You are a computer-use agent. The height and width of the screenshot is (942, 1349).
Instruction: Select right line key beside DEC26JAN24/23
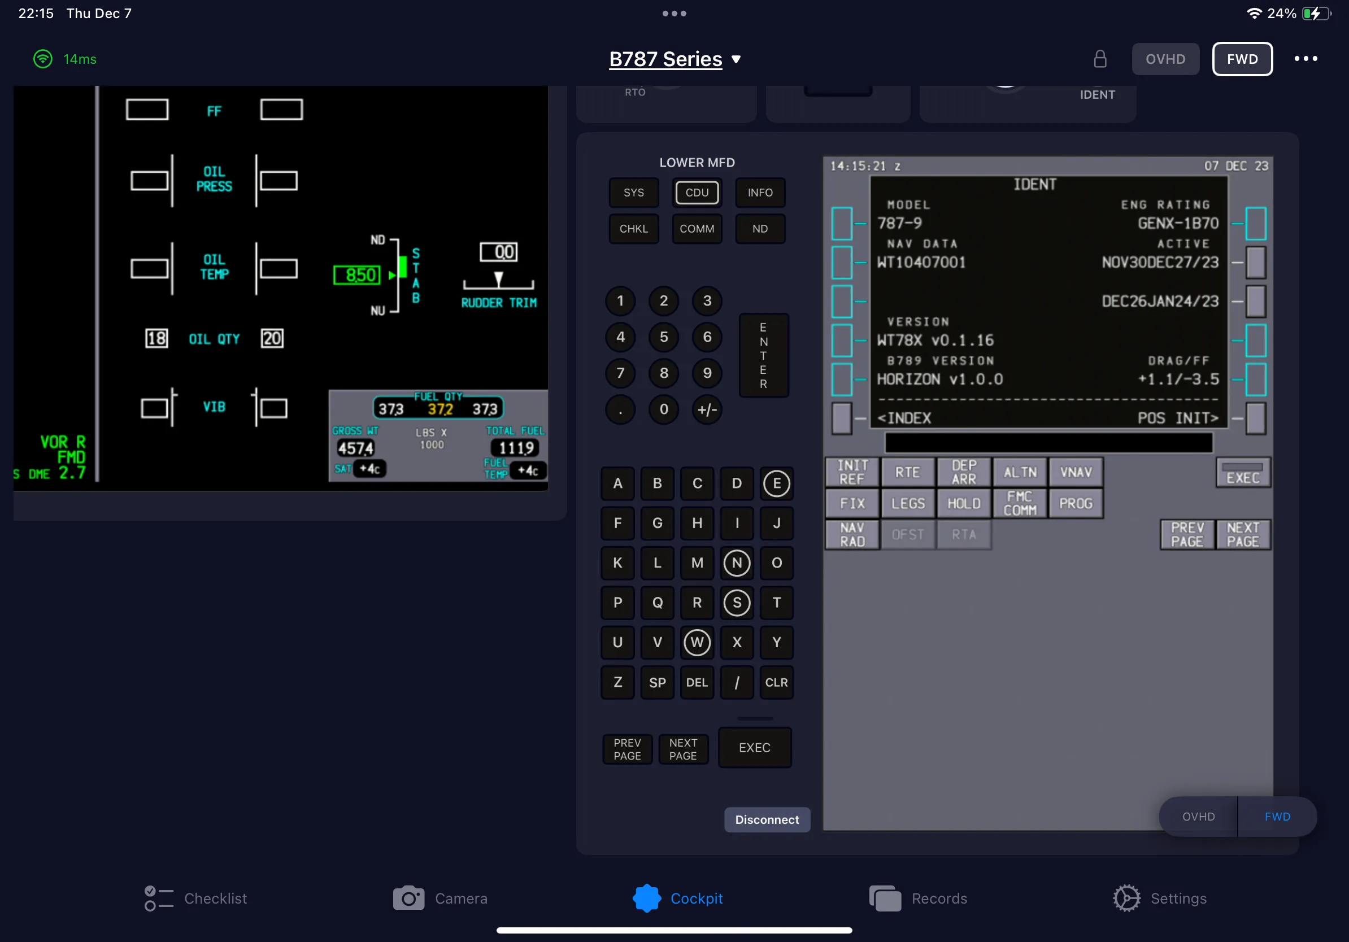1256,301
